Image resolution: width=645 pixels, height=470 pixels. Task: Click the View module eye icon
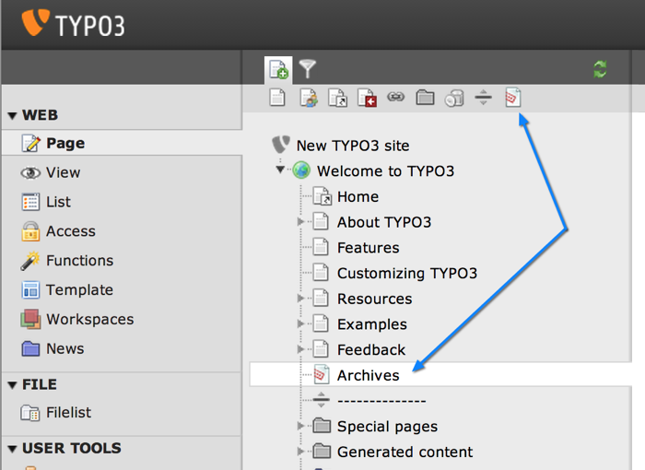click(x=30, y=173)
